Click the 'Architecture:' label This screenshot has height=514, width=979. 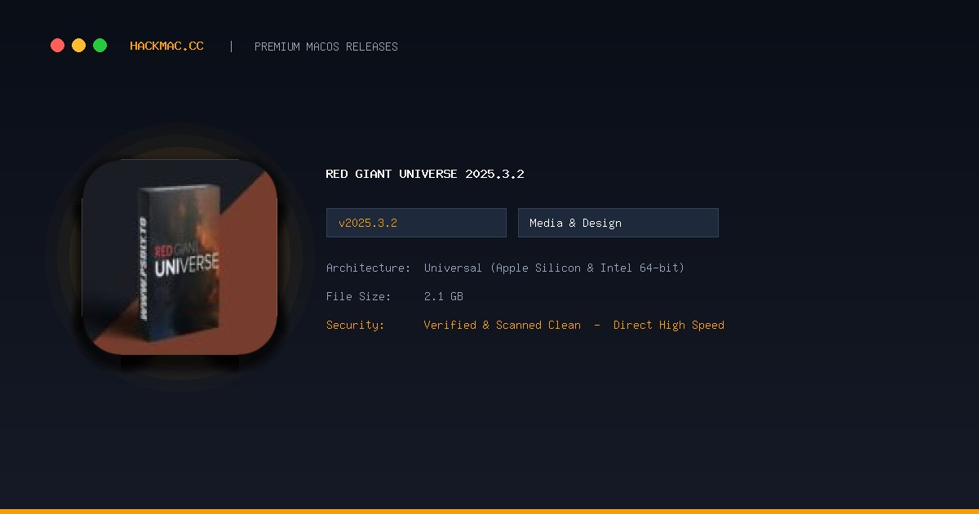[x=368, y=268]
